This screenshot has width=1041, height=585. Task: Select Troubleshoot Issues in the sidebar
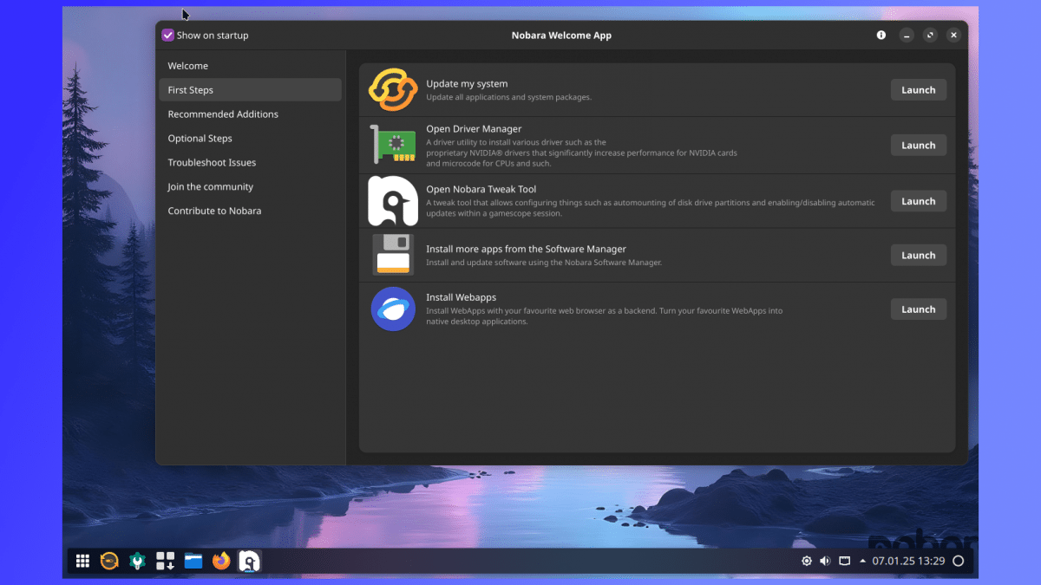coord(250,163)
